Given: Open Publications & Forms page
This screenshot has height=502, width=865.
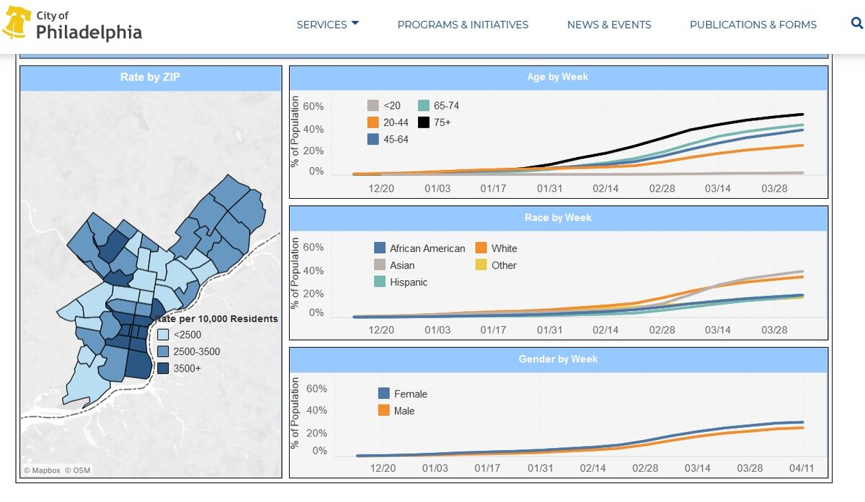Looking at the screenshot, I should coord(753,24).
